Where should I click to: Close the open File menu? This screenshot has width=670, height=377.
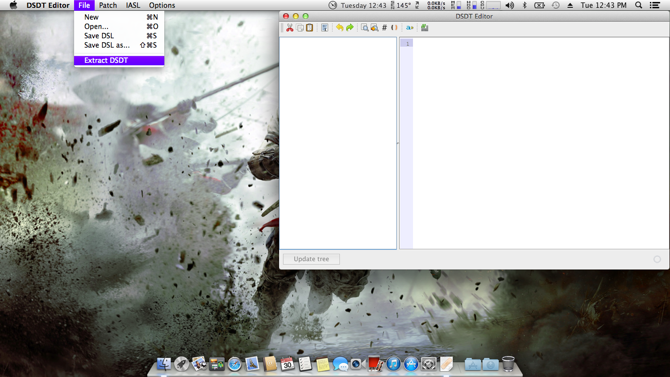(x=84, y=5)
